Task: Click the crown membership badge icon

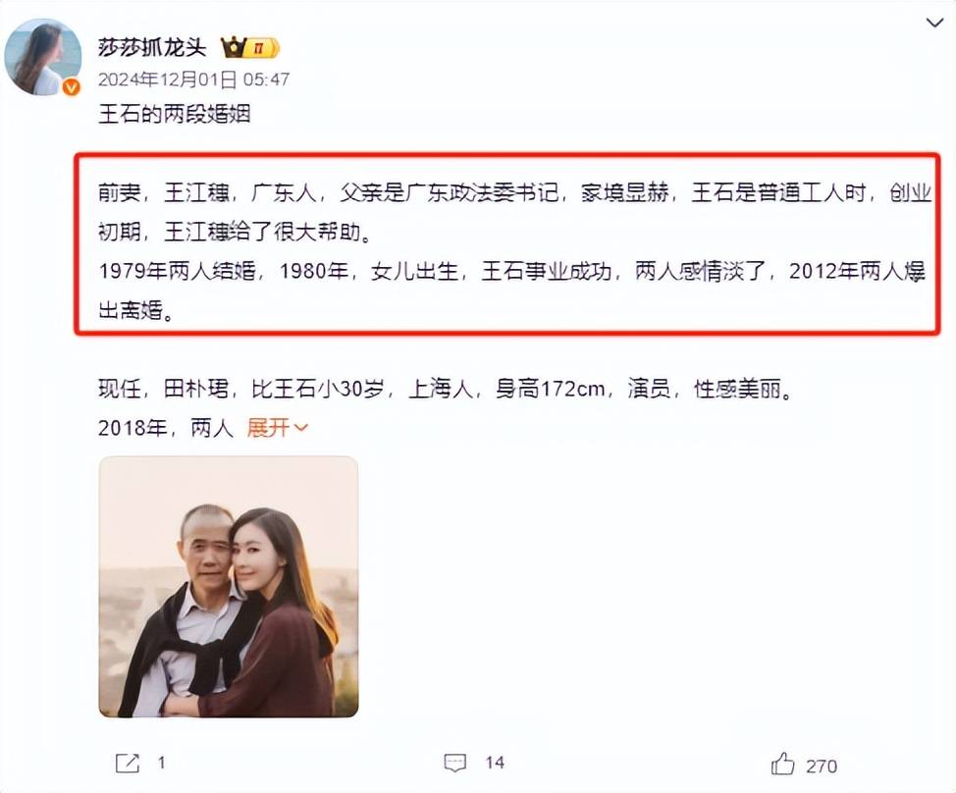Action: (x=234, y=47)
